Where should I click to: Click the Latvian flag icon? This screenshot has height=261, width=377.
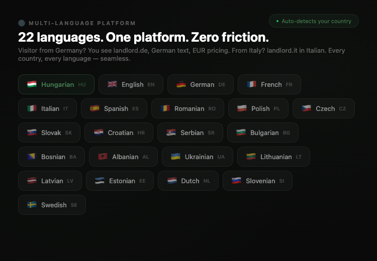32,181
